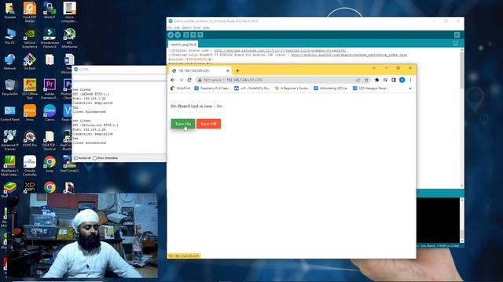503x282 pixels.
Task: Open Arduino Edit menu
Action: coord(177,28)
